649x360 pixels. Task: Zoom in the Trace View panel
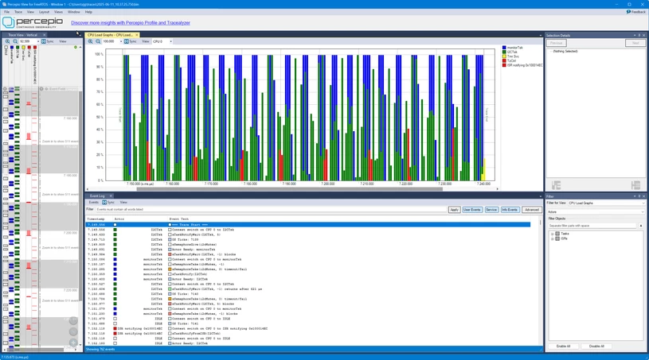7,41
